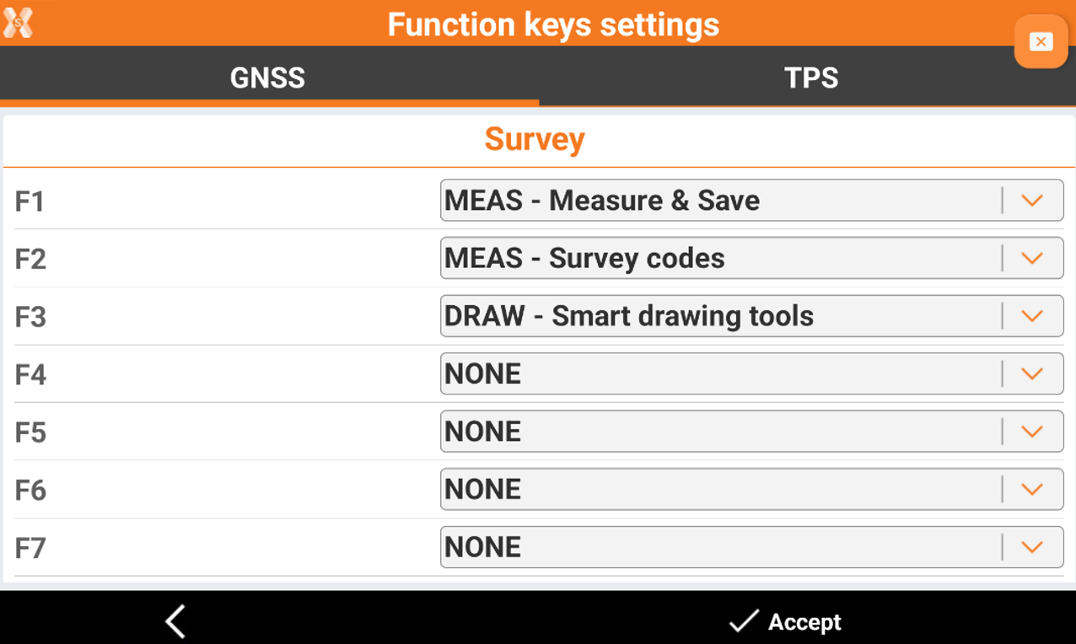Screen dimensions: 1076x644
Task: Open the F7 NONE dropdown
Action: click(1031, 546)
